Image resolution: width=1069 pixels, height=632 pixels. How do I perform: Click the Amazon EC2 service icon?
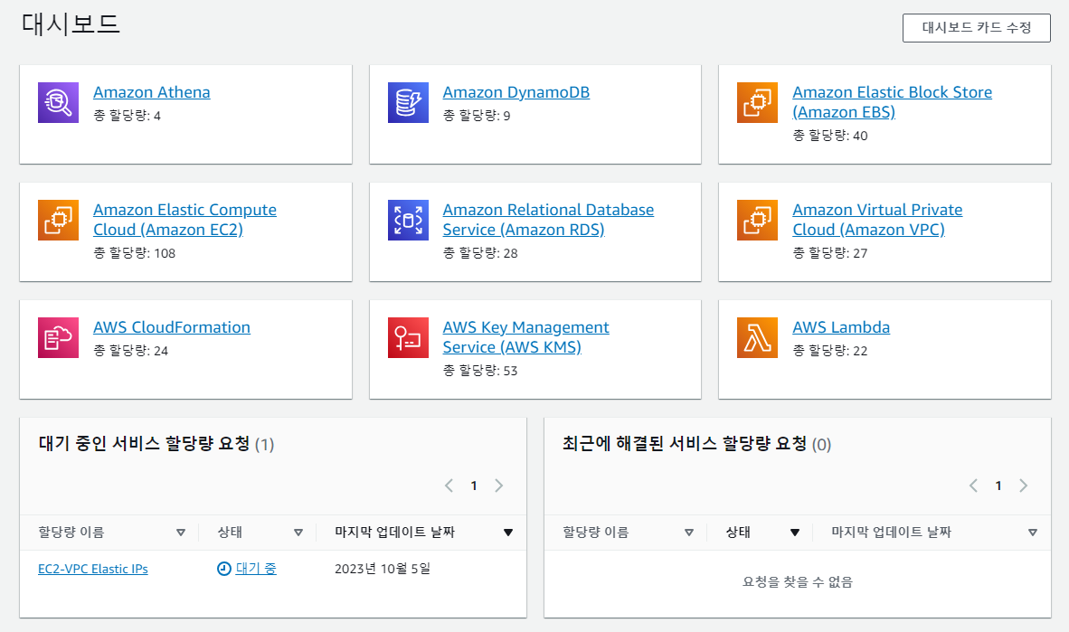(x=58, y=220)
